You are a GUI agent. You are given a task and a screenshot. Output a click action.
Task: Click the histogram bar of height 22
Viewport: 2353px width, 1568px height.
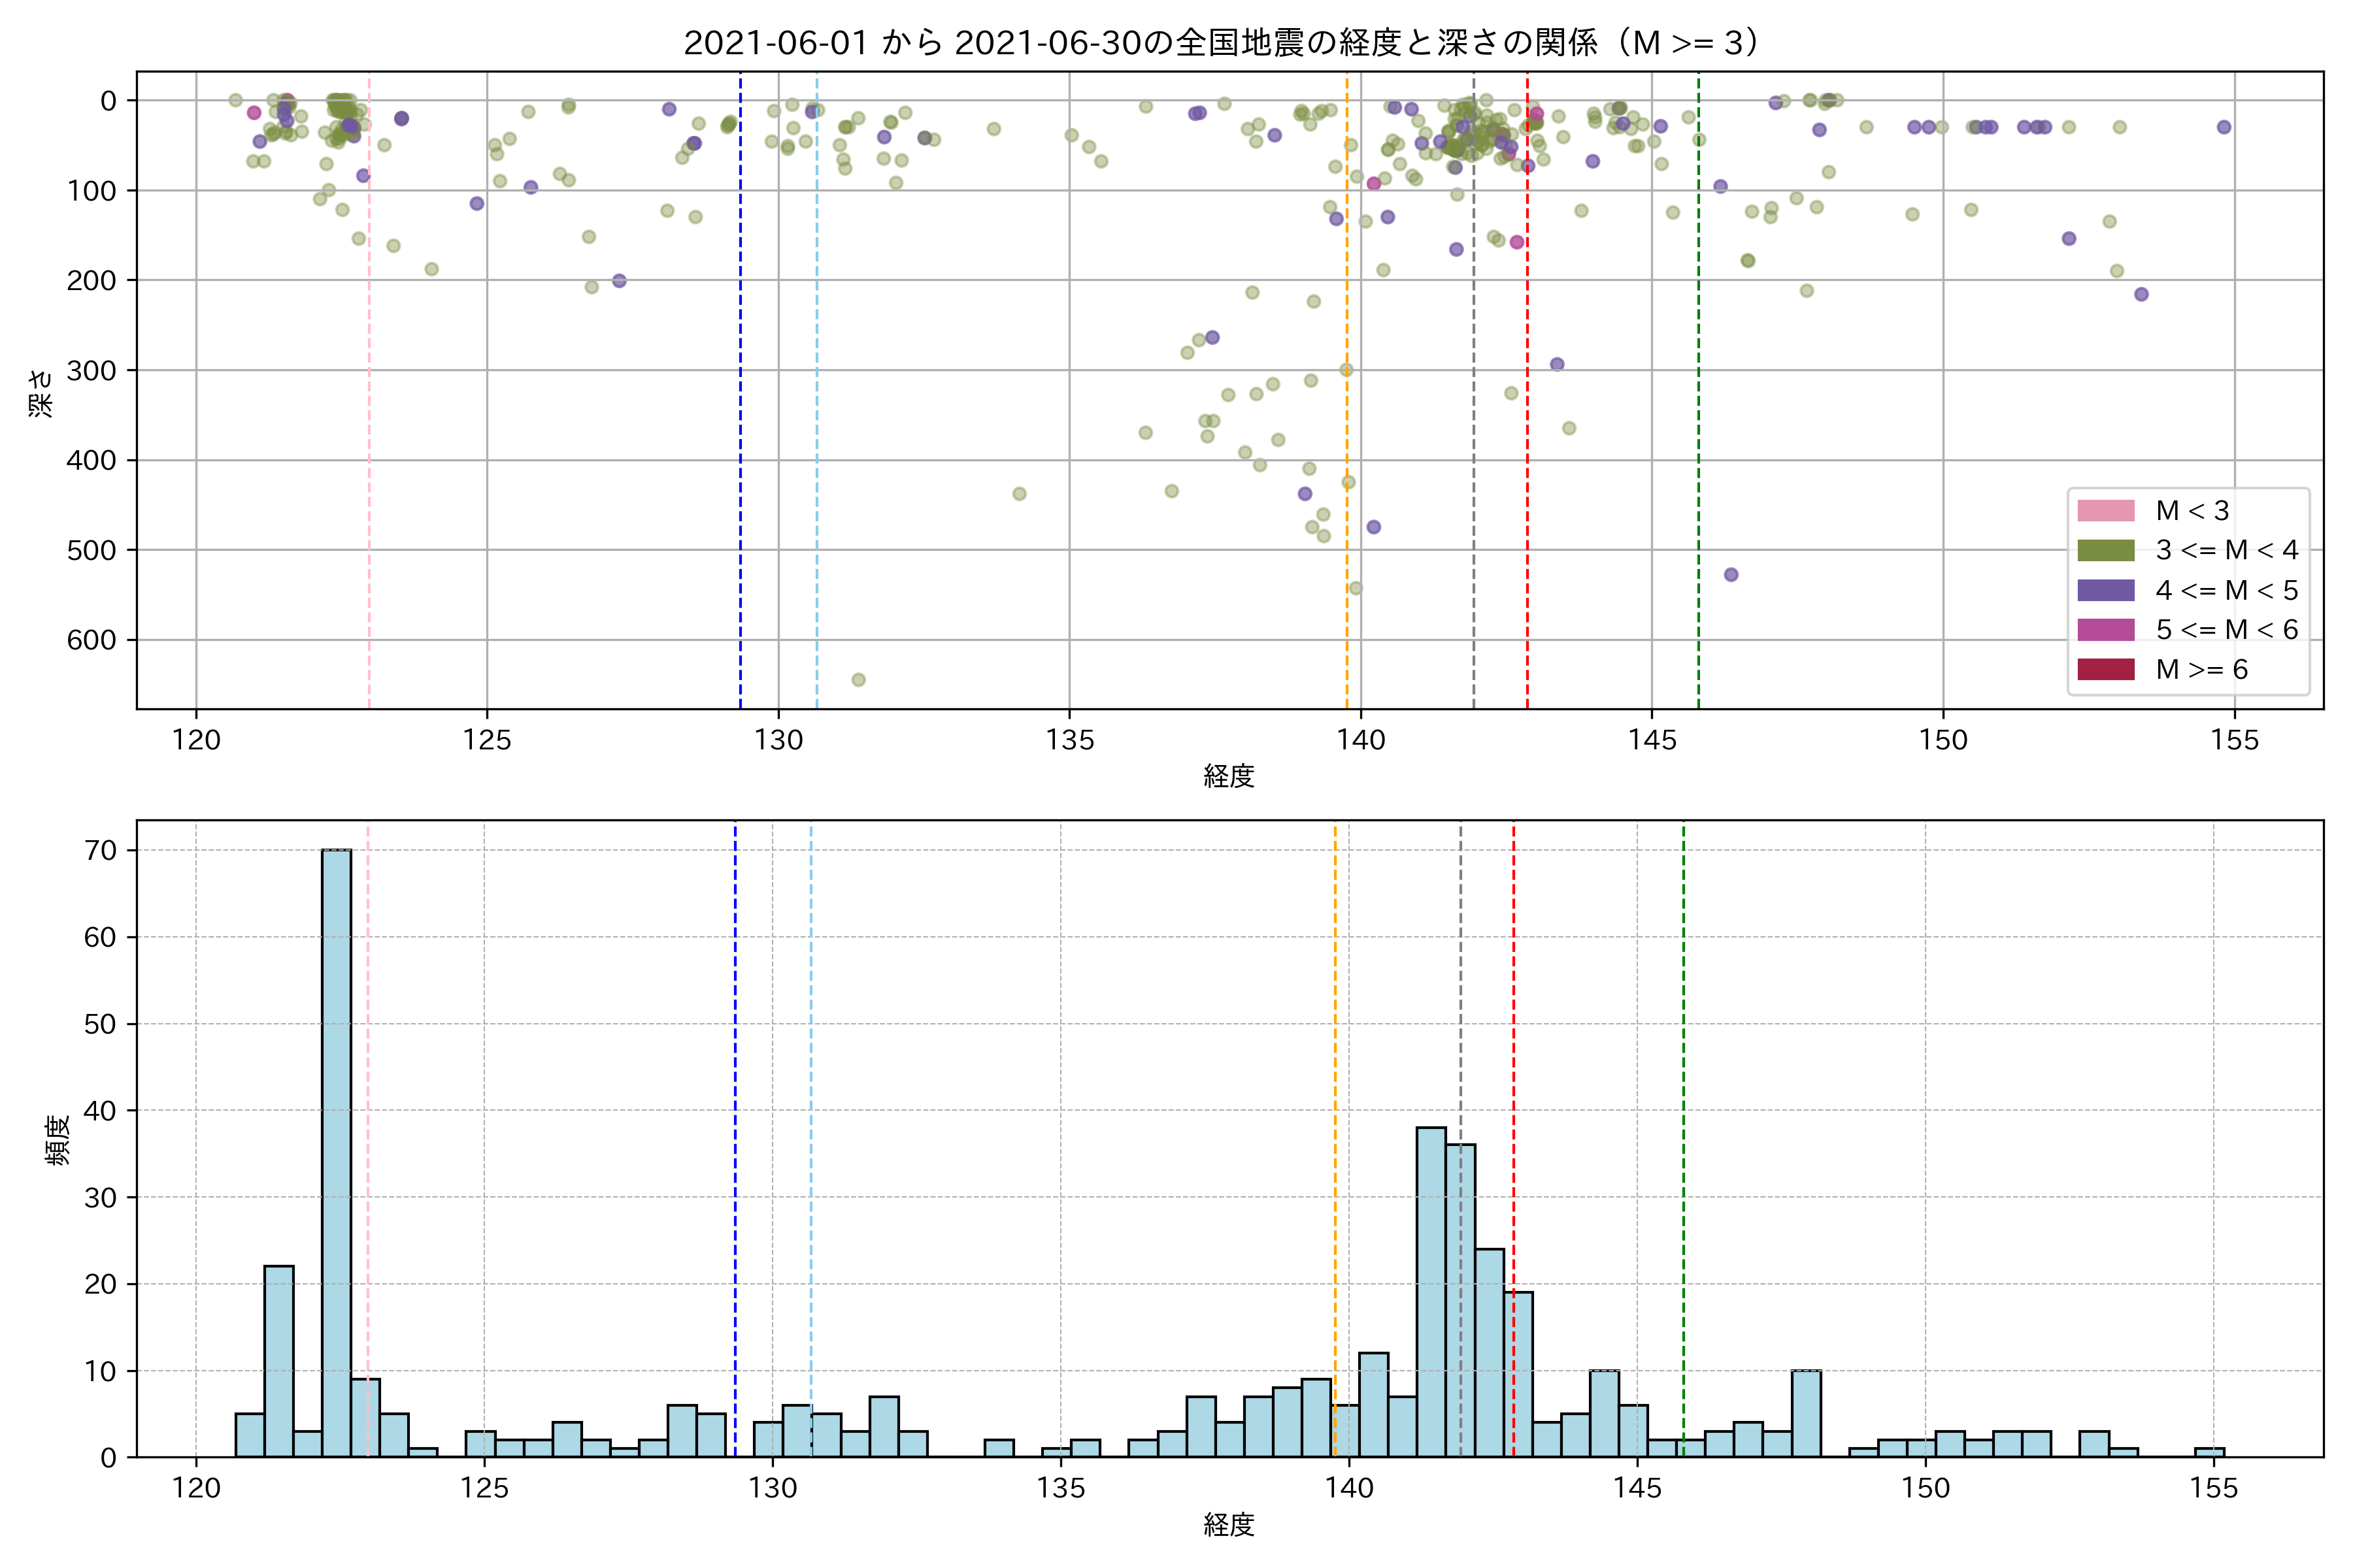pos(279,1360)
